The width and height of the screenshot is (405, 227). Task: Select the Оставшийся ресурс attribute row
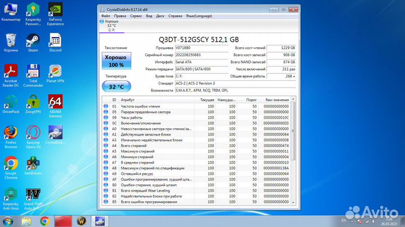point(196,174)
